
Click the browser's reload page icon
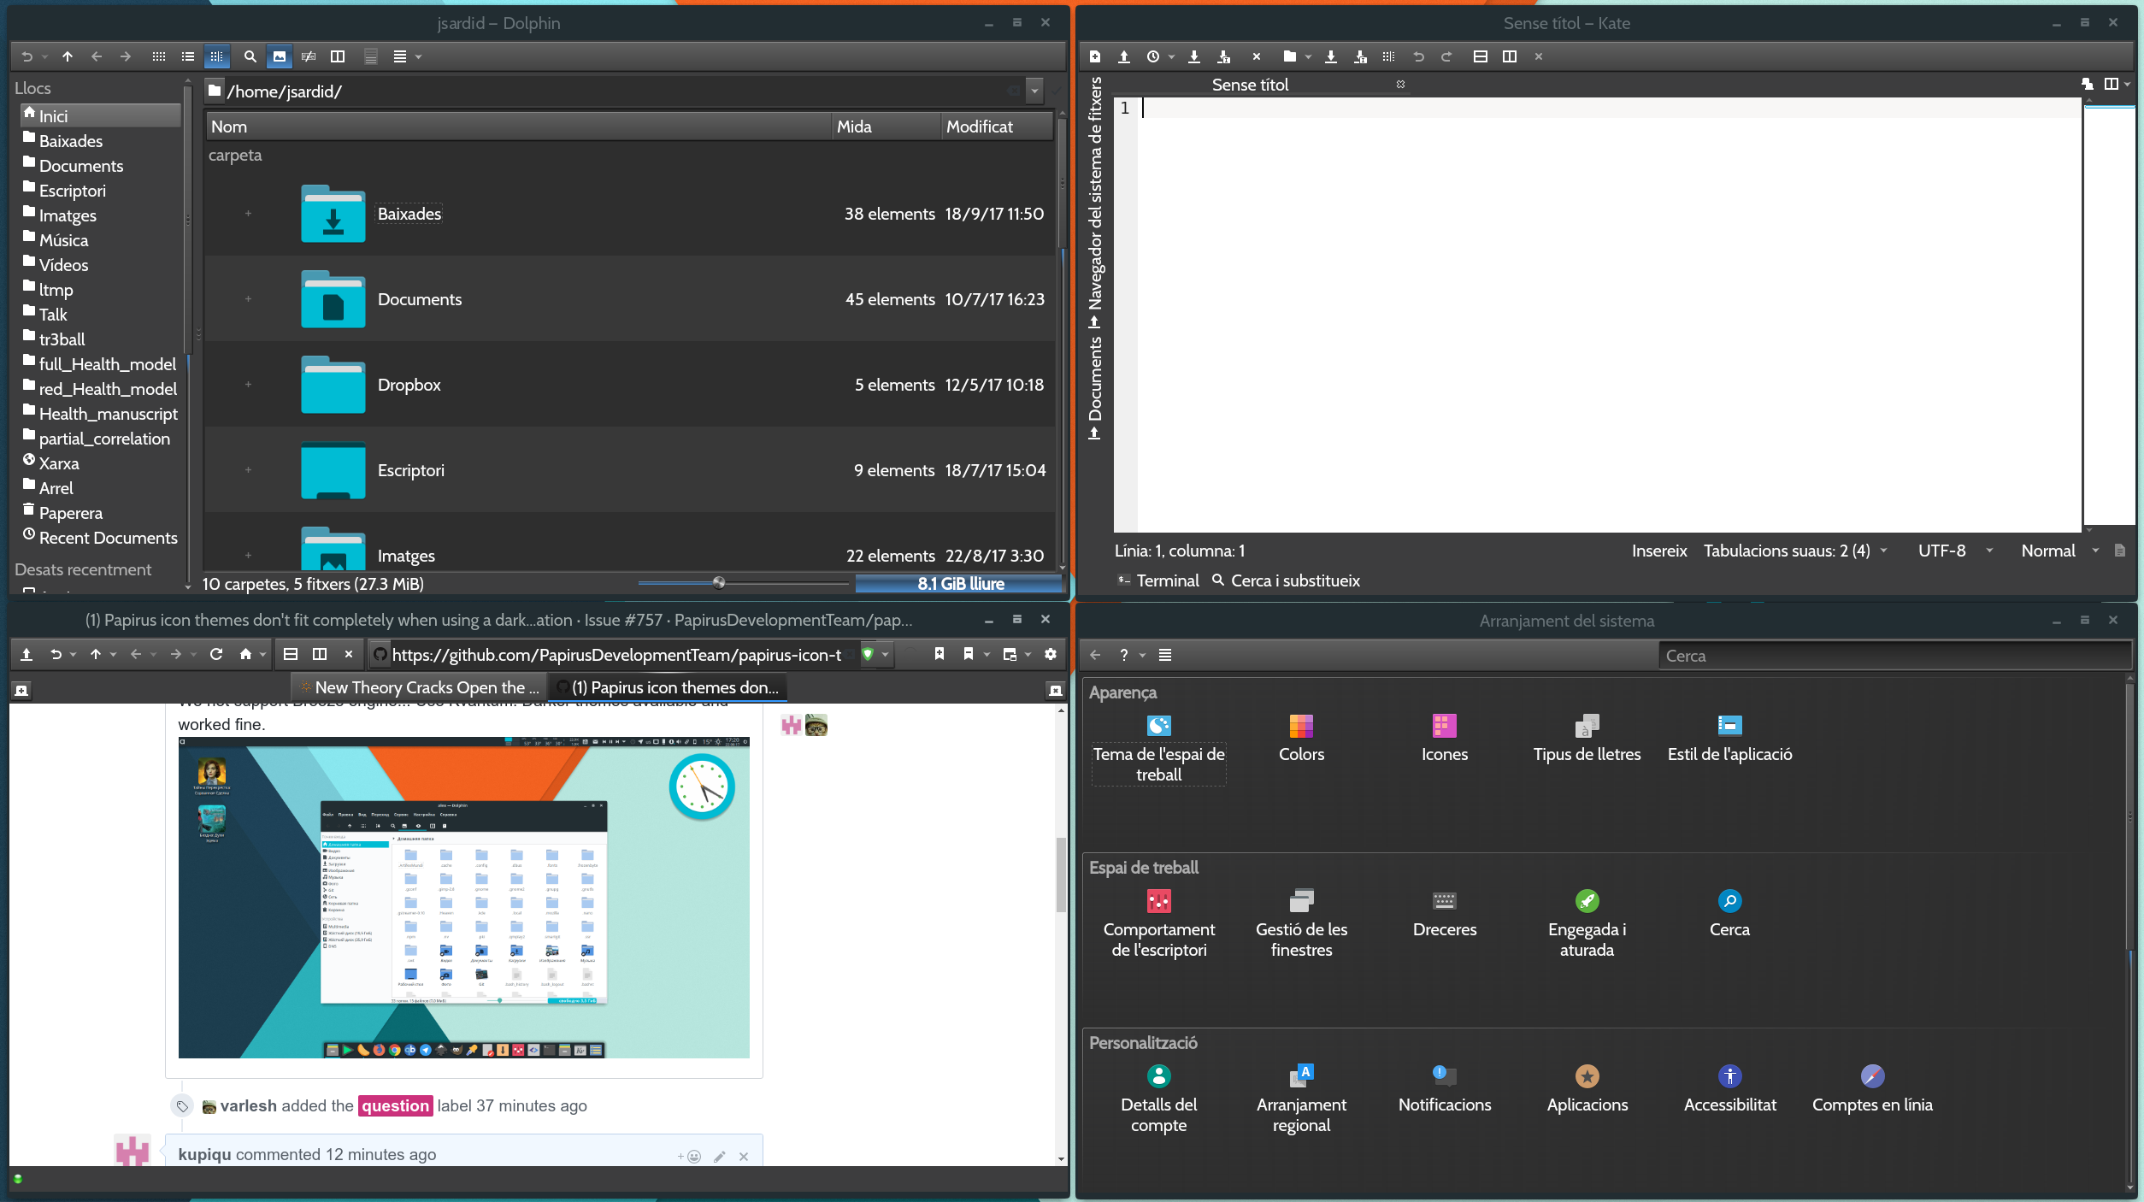point(217,654)
